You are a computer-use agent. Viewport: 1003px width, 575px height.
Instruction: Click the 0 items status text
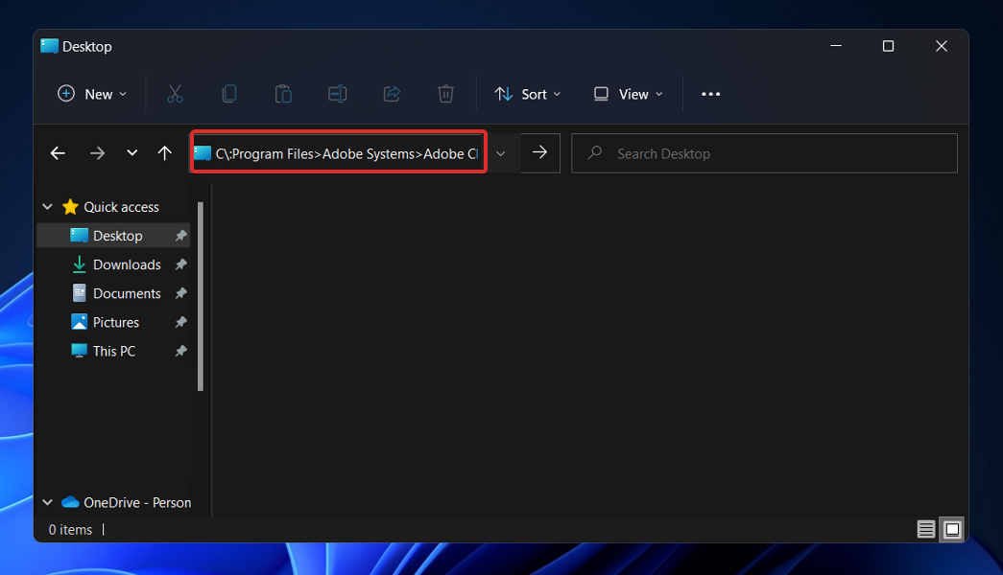point(70,530)
